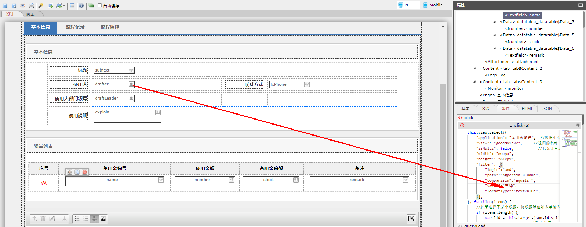Screen dimensions: 586x227
Task: Click the name field in the table
Action: point(115,181)
